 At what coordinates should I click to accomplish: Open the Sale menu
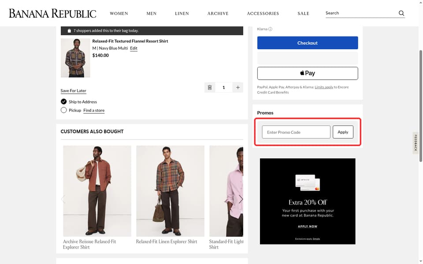point(304,14)
